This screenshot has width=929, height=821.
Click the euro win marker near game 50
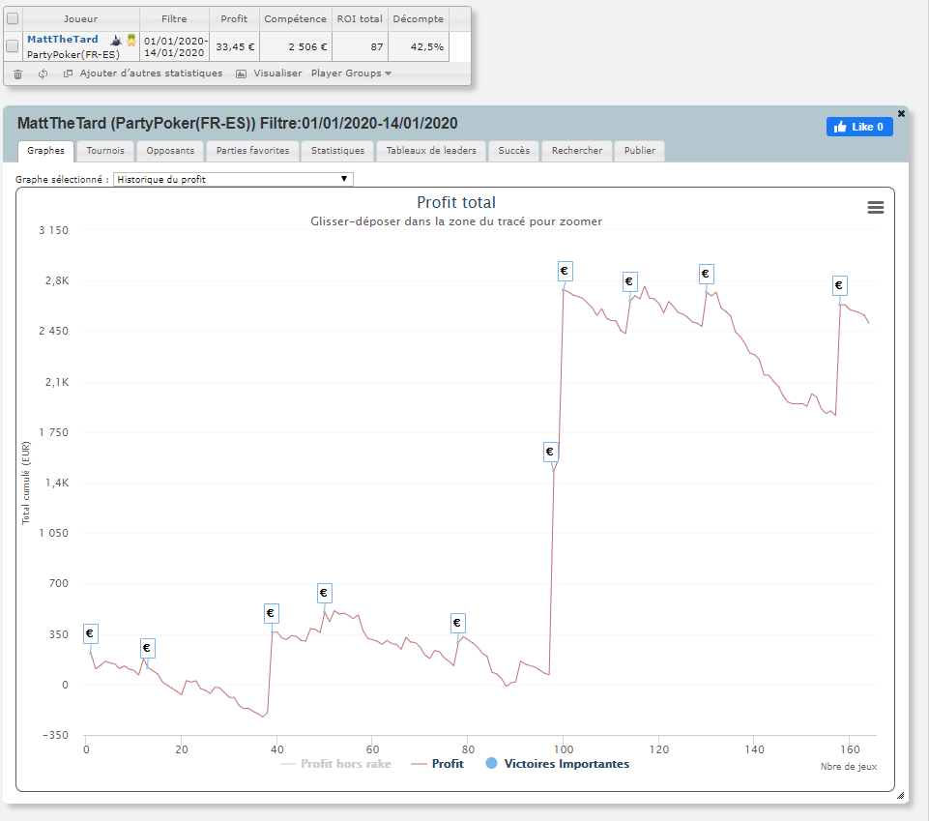tap(324, 593)
